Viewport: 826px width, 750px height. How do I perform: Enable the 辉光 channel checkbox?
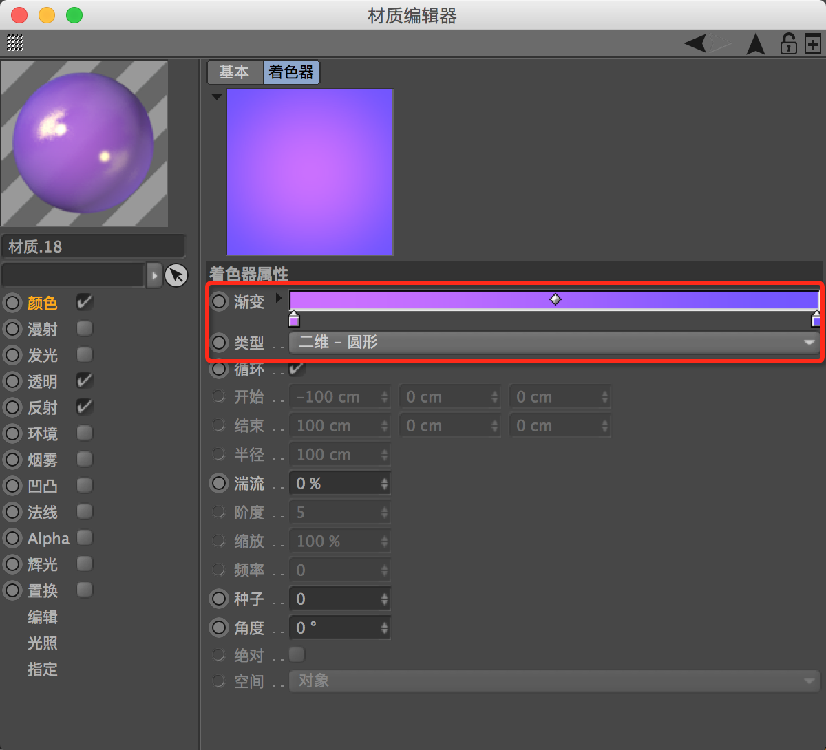[84, 564]
